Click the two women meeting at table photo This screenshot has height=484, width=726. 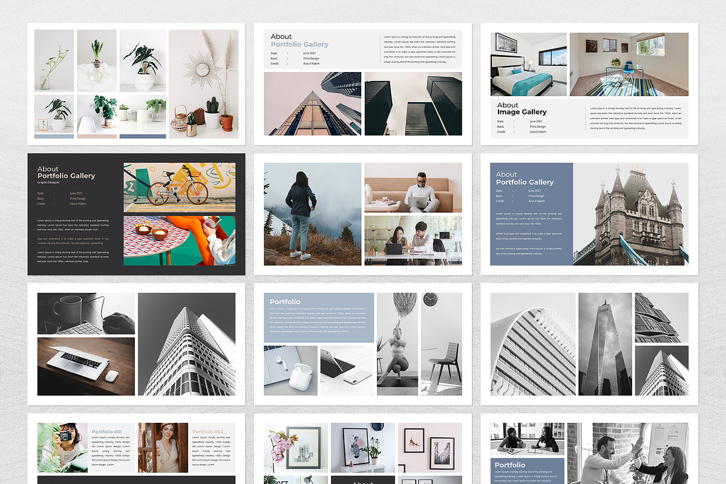point(528,439)
